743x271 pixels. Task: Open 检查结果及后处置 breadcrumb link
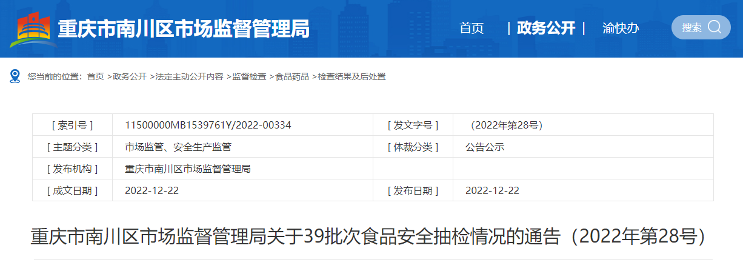[352, 76]
